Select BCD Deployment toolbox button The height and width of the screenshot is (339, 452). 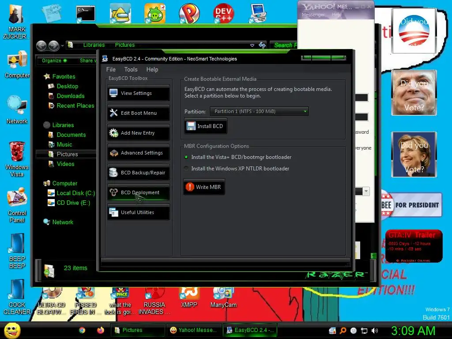click(138, 192)
